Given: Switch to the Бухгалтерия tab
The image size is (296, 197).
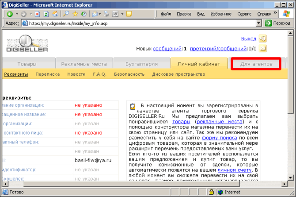Looking at the screenshot, I should coord(141,64).
